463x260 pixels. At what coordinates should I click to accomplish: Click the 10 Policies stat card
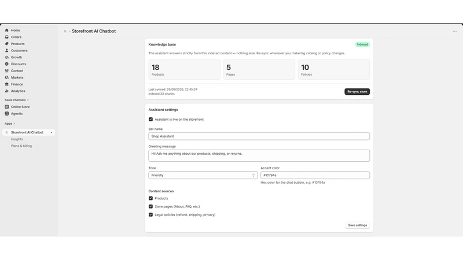coord(334,69)
